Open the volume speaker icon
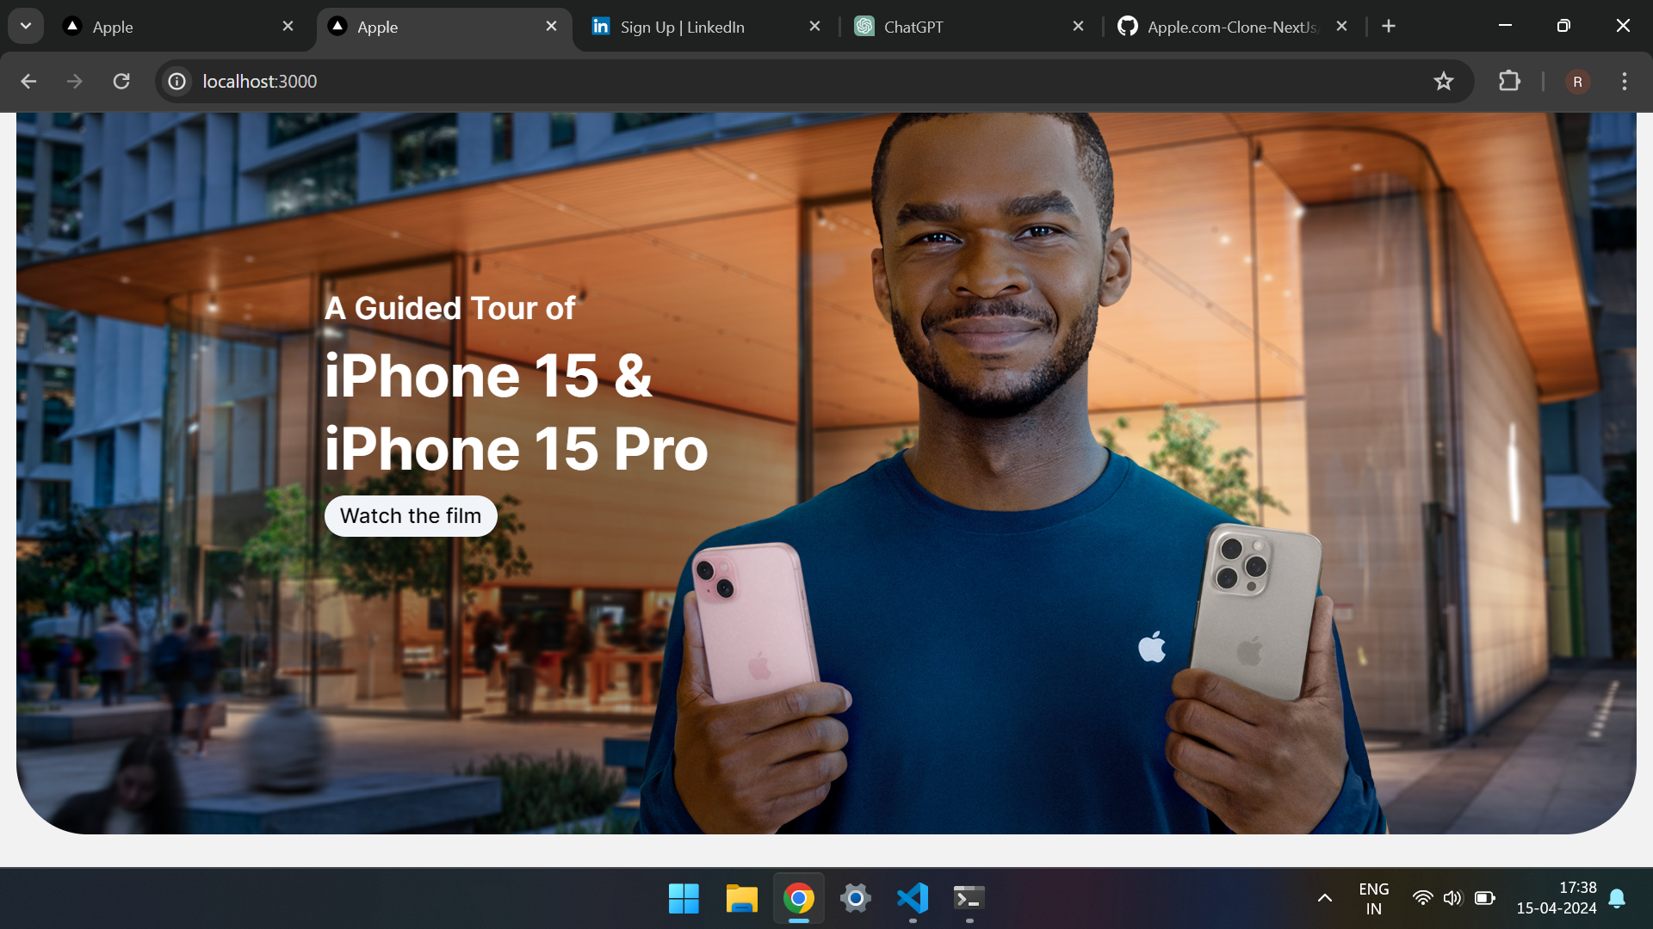The image size is (1653, 929). 1453,899
